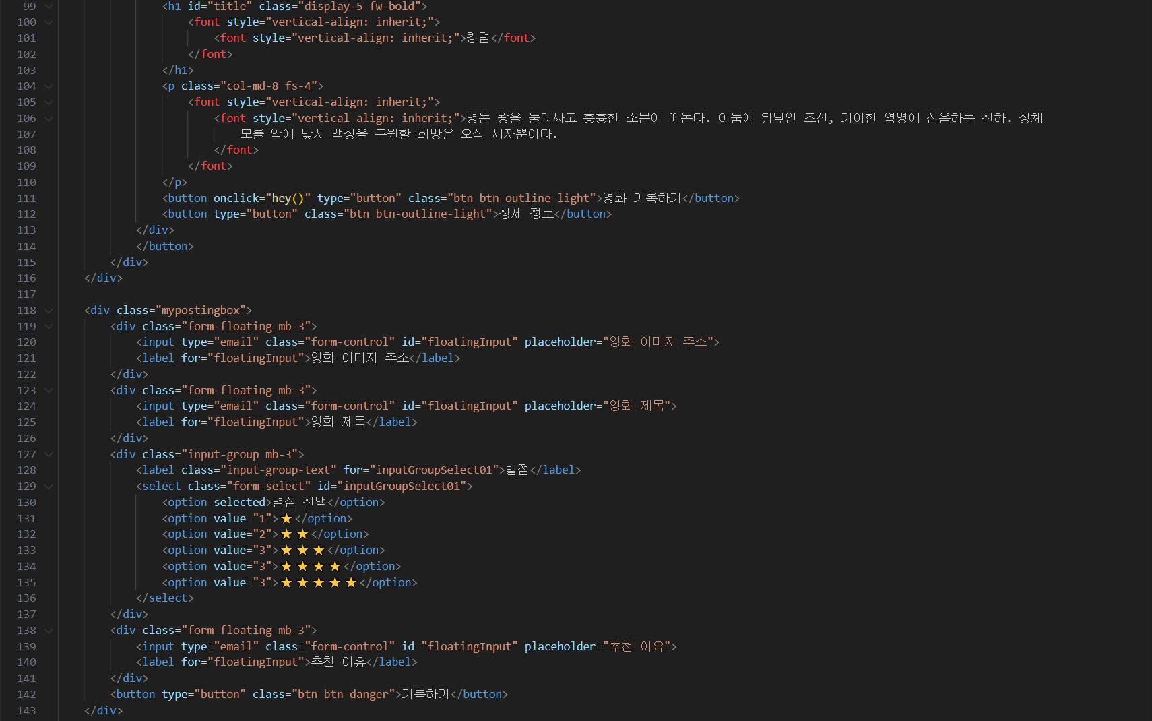
Task: Click the "input-group mb-3" class value
Action: (x=243, y=454)
